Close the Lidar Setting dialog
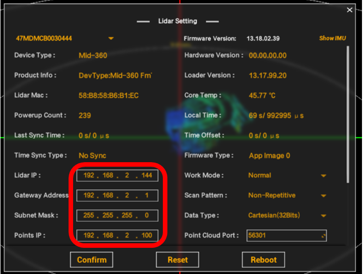The width and height of the screenshot is (363, 274). pyautogui.click(x=350, y=10)
